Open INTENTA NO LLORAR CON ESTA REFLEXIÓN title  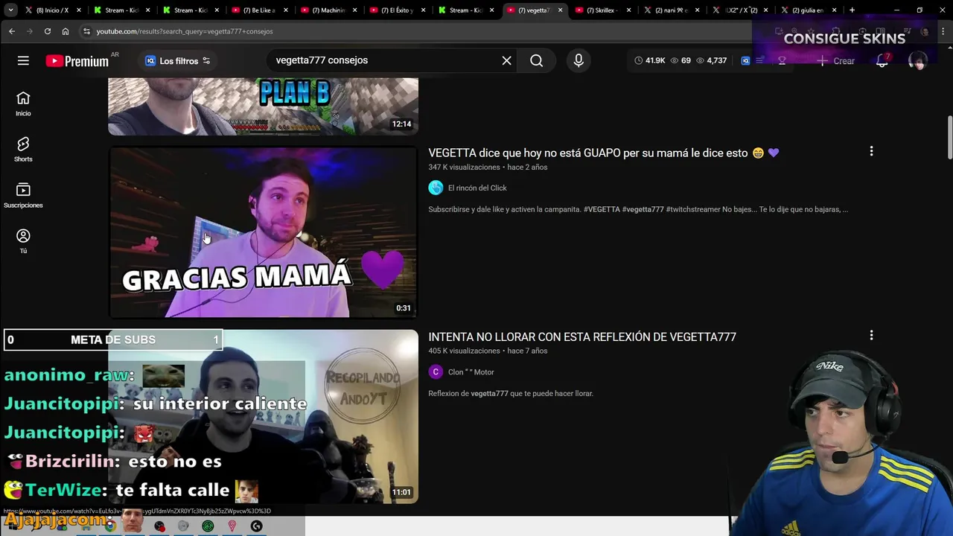[582, 336]
